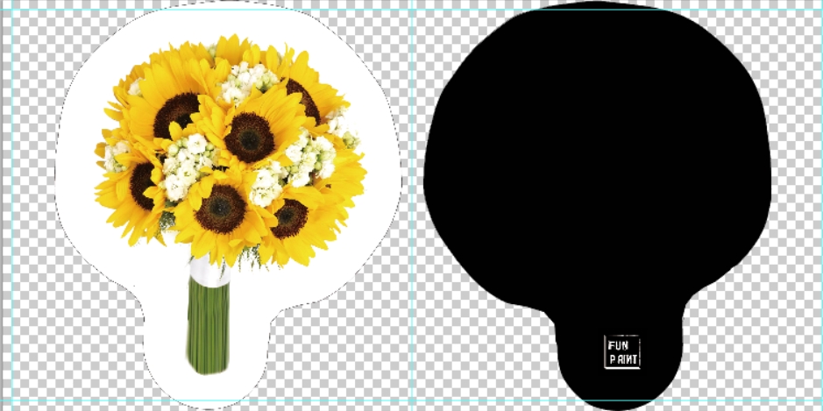Click the leftmost sunflower's brown center
823x411 pixels.
142,185
